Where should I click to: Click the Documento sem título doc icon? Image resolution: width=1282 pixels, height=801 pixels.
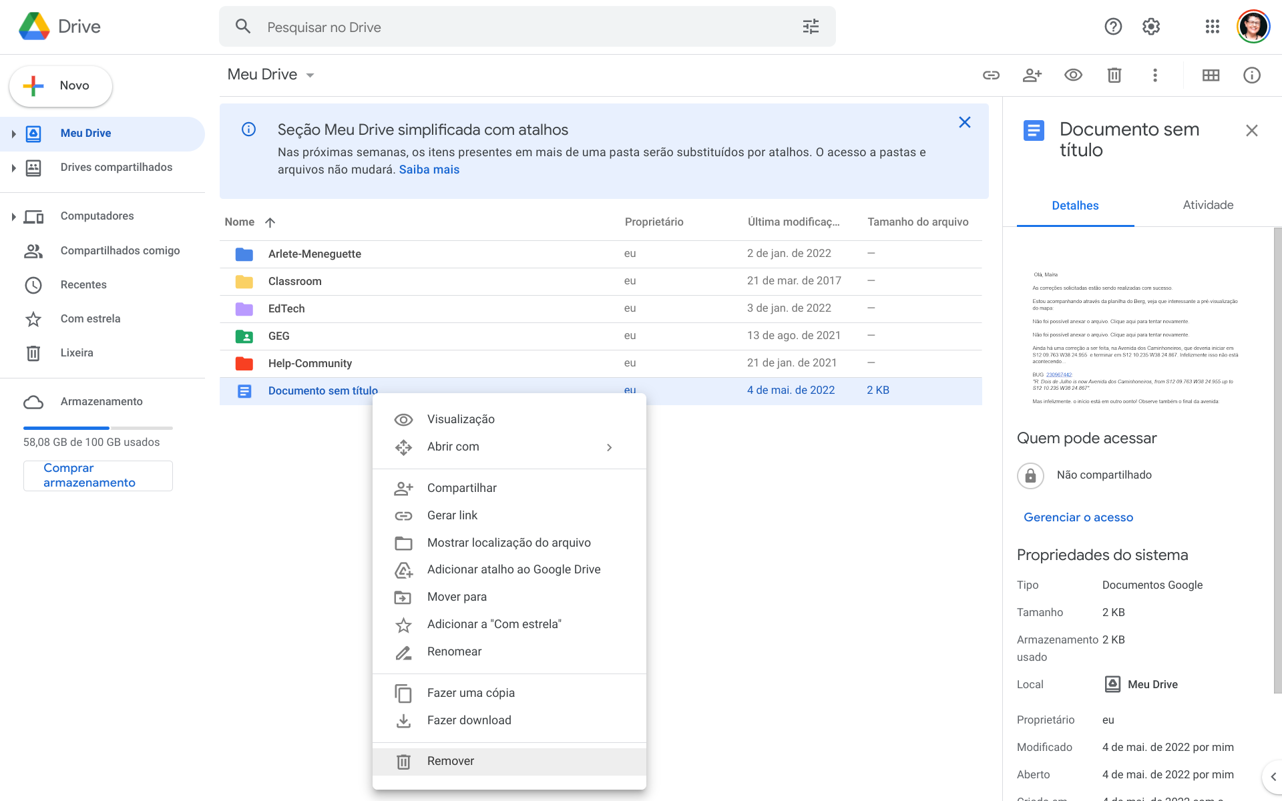[244, 391]
